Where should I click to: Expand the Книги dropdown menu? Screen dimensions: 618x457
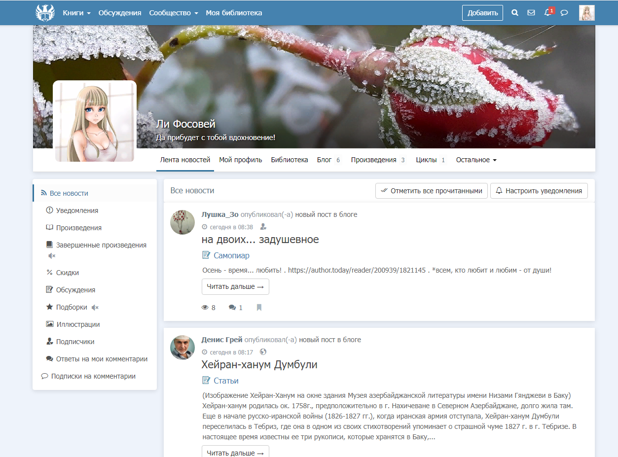pos(76,13)
